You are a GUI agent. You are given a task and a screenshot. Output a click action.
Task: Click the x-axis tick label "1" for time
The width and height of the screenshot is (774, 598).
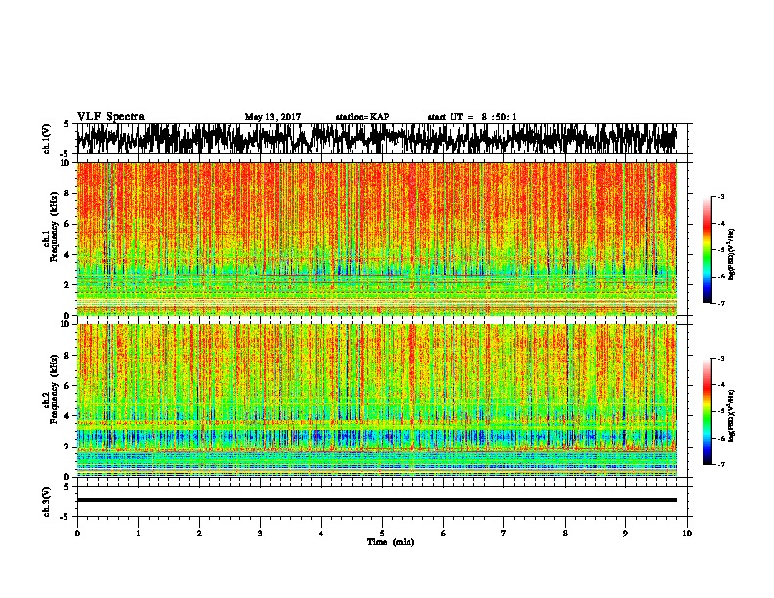(138, 534)
